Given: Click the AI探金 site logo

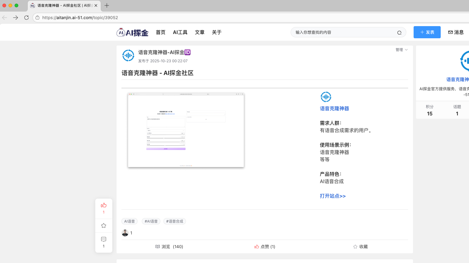Looking at the screenshot, I should [132, 32].
